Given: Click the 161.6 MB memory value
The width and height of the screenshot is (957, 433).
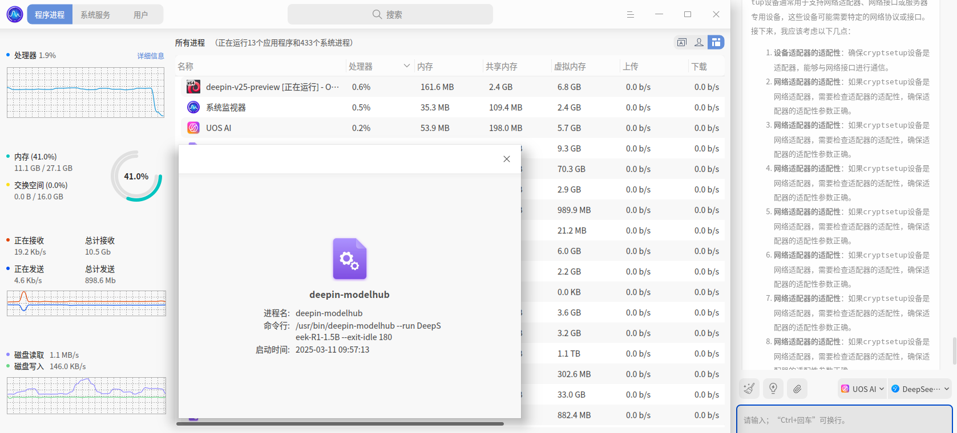Looking at the screenshot, I should (x=437, y=87).
